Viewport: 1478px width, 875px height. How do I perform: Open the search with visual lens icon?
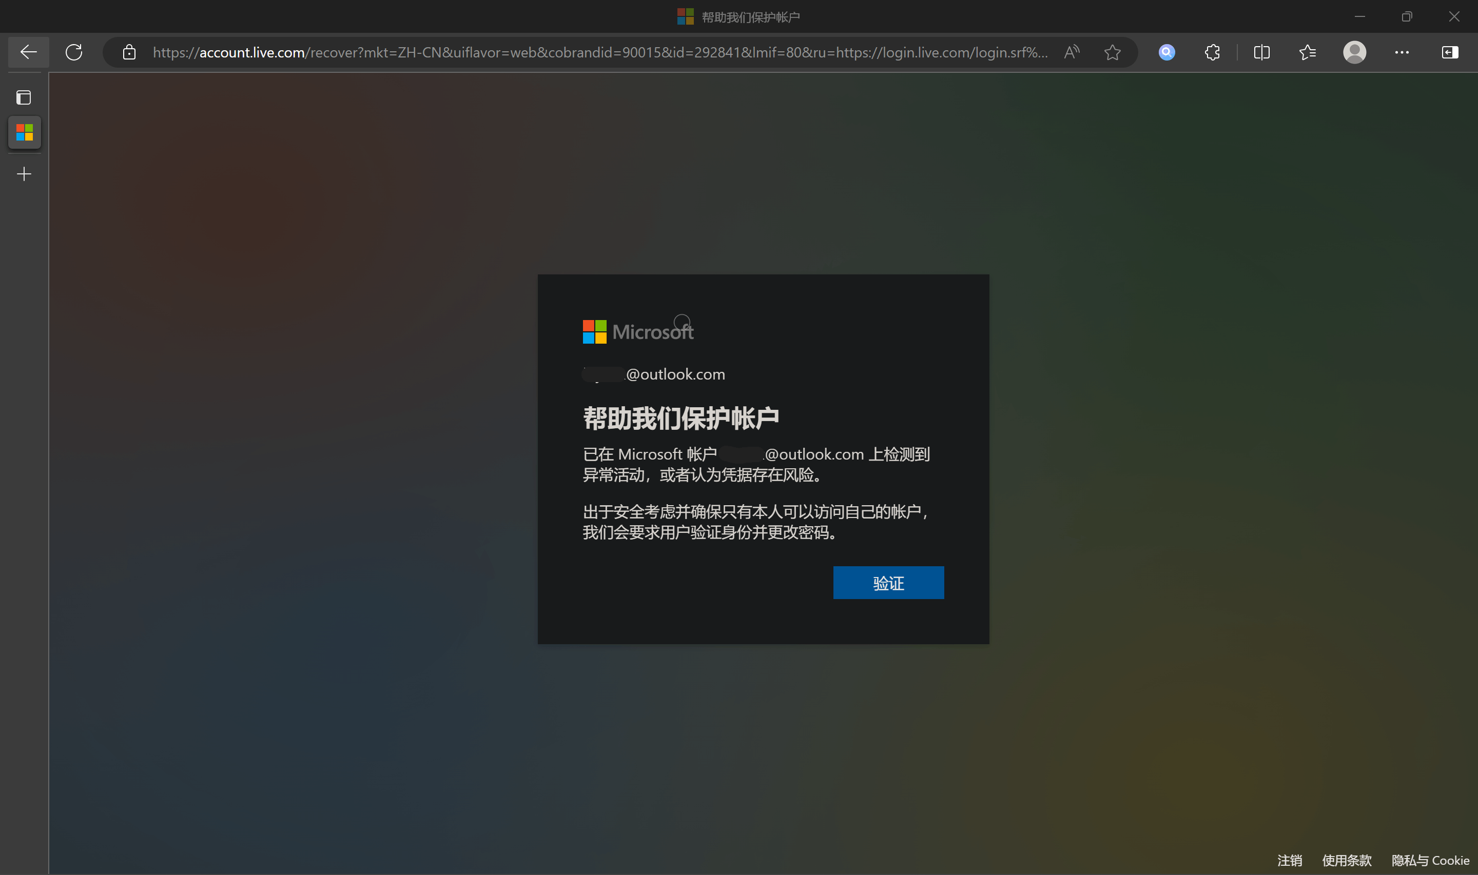pos(1167,52)
